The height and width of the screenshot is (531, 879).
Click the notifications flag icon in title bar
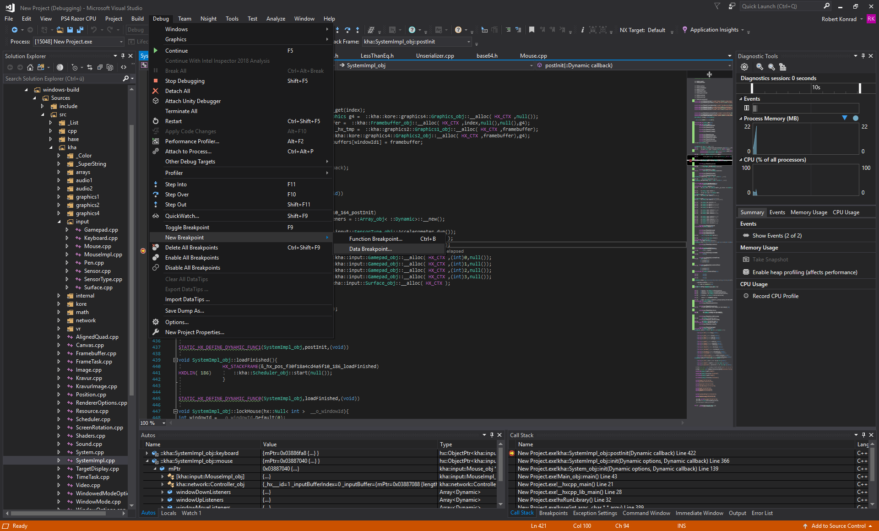click(x=717, y=6)
